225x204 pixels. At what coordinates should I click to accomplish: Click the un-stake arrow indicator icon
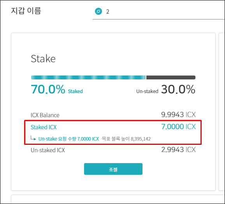pyautogui.click(x=33, y=139)
